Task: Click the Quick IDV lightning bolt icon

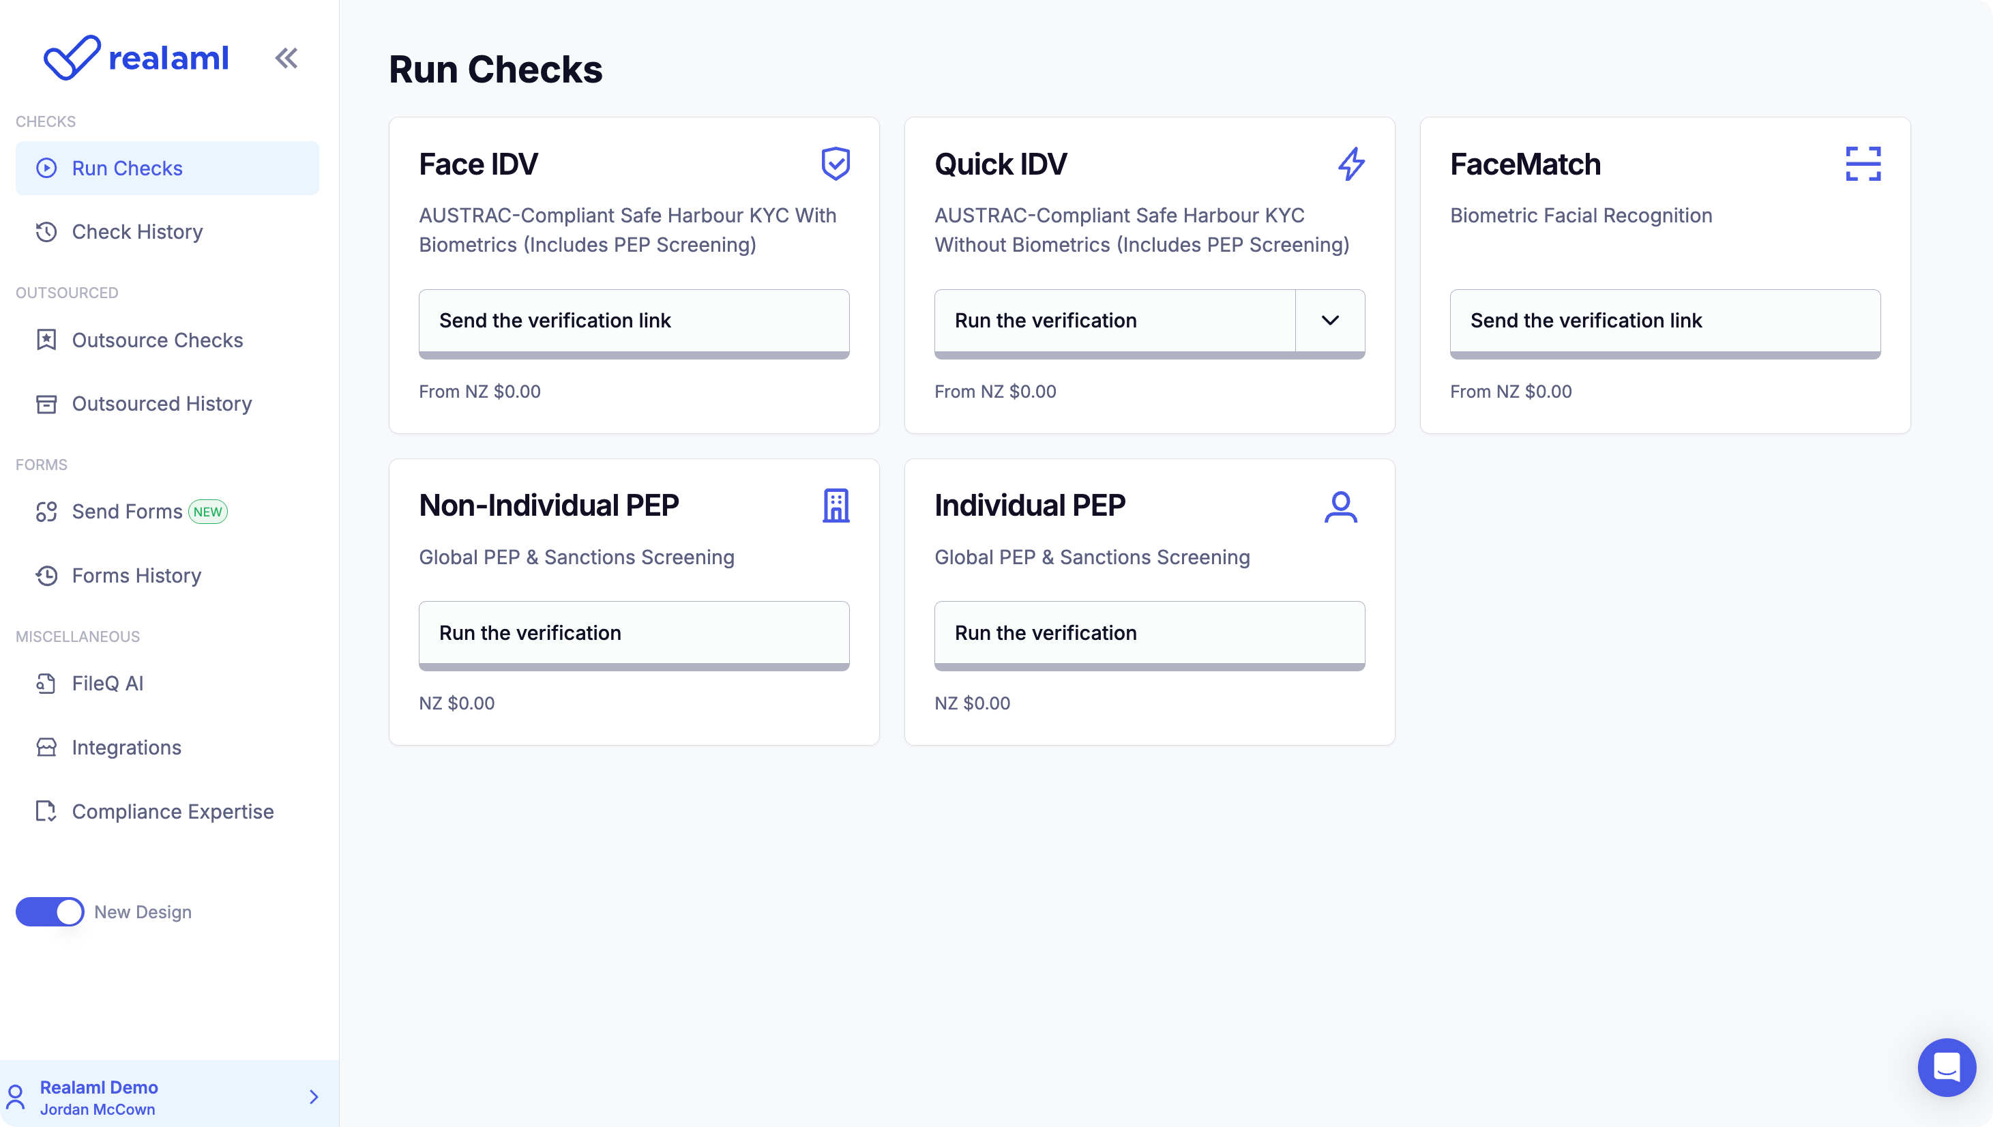Action: (1351, 164)
